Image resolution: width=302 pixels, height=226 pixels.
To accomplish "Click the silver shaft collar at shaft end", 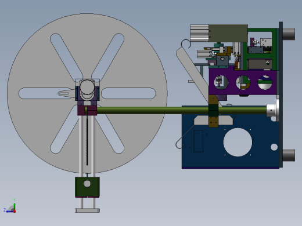I will (271, 110).
